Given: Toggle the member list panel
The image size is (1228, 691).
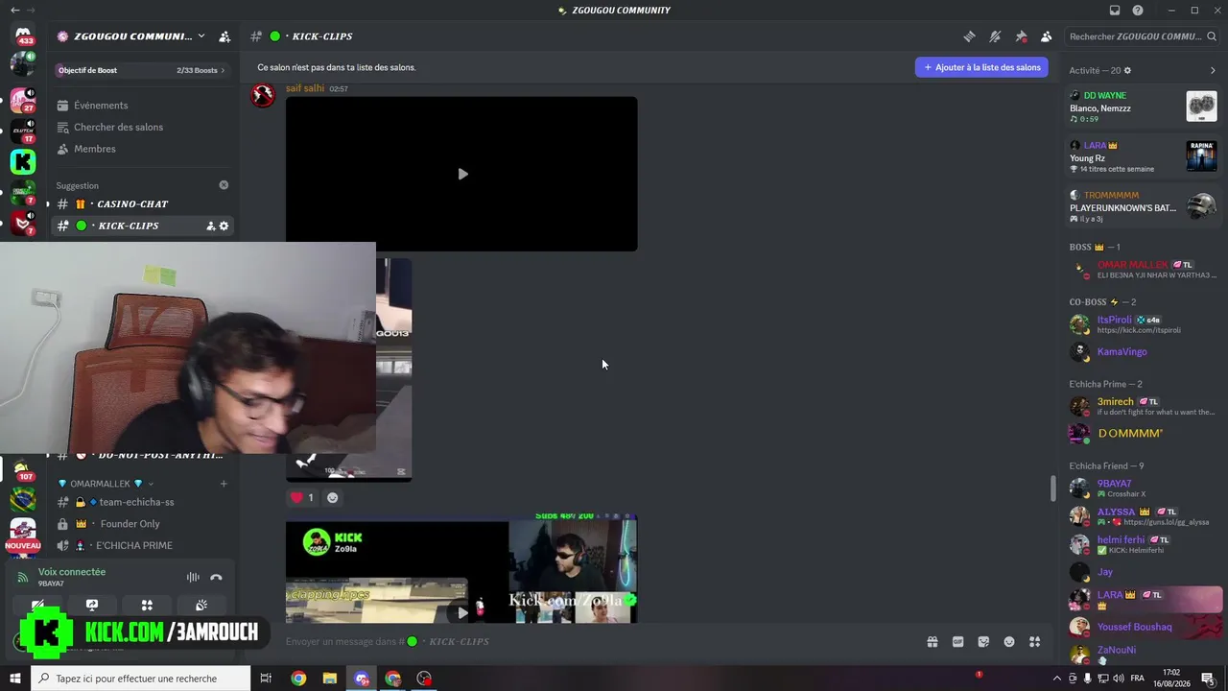Looking at the screenshot, I should point(1046,36).
